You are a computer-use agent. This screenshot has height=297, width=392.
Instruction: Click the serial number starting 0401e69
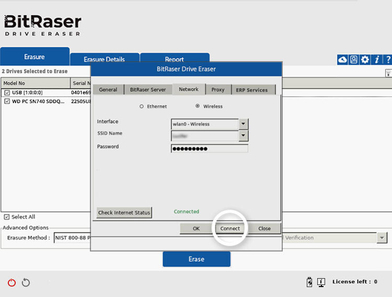click(80, 93)
